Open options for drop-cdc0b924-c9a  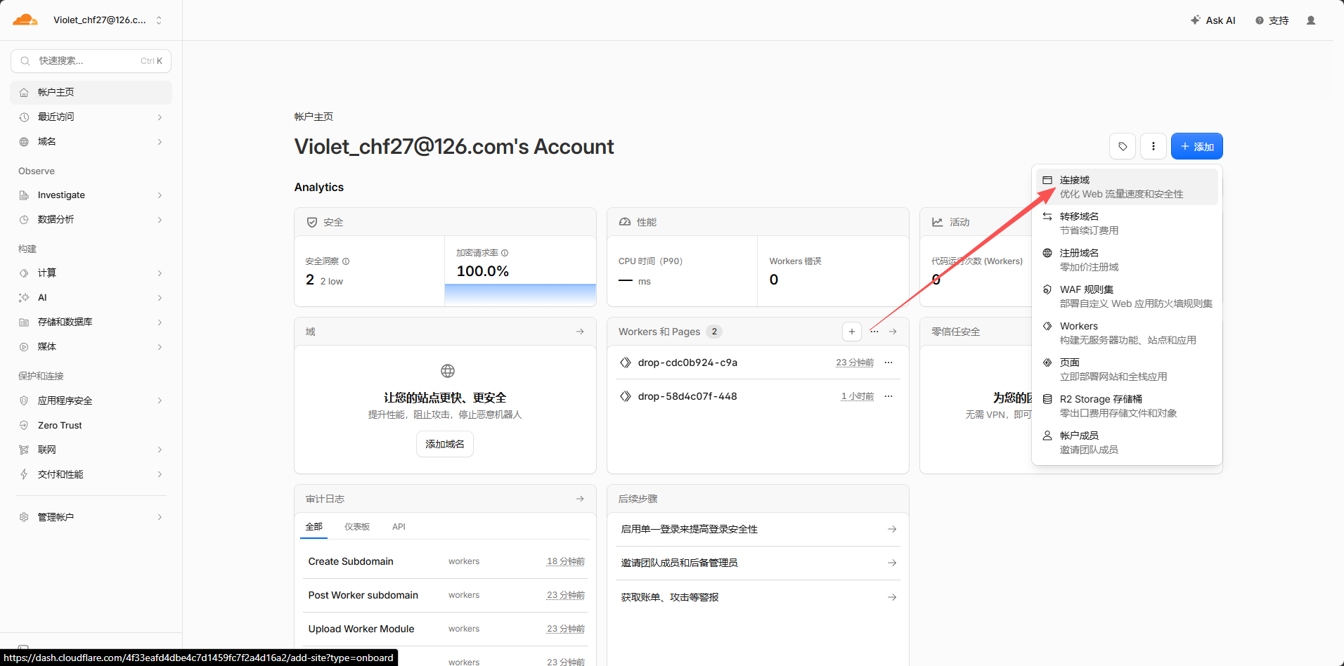click(x=889, y=363)
